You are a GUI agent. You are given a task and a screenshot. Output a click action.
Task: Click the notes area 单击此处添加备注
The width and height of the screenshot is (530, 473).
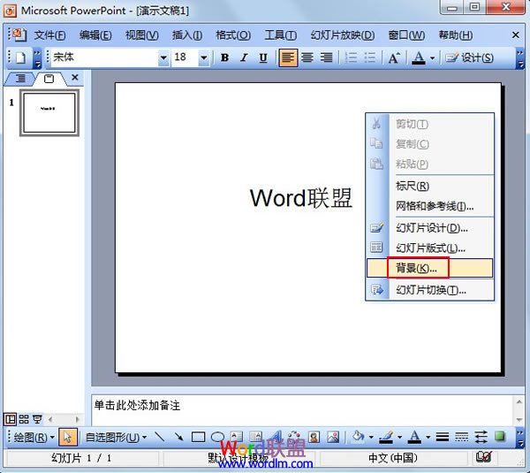coord(303,410)
